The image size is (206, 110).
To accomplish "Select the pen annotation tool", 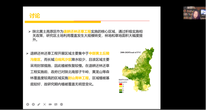I will pos(39,104).
